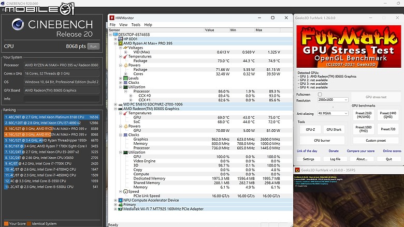Click the GPU Clocks node icon
Screen dimensions: 404x227
(x=125, y=135)
